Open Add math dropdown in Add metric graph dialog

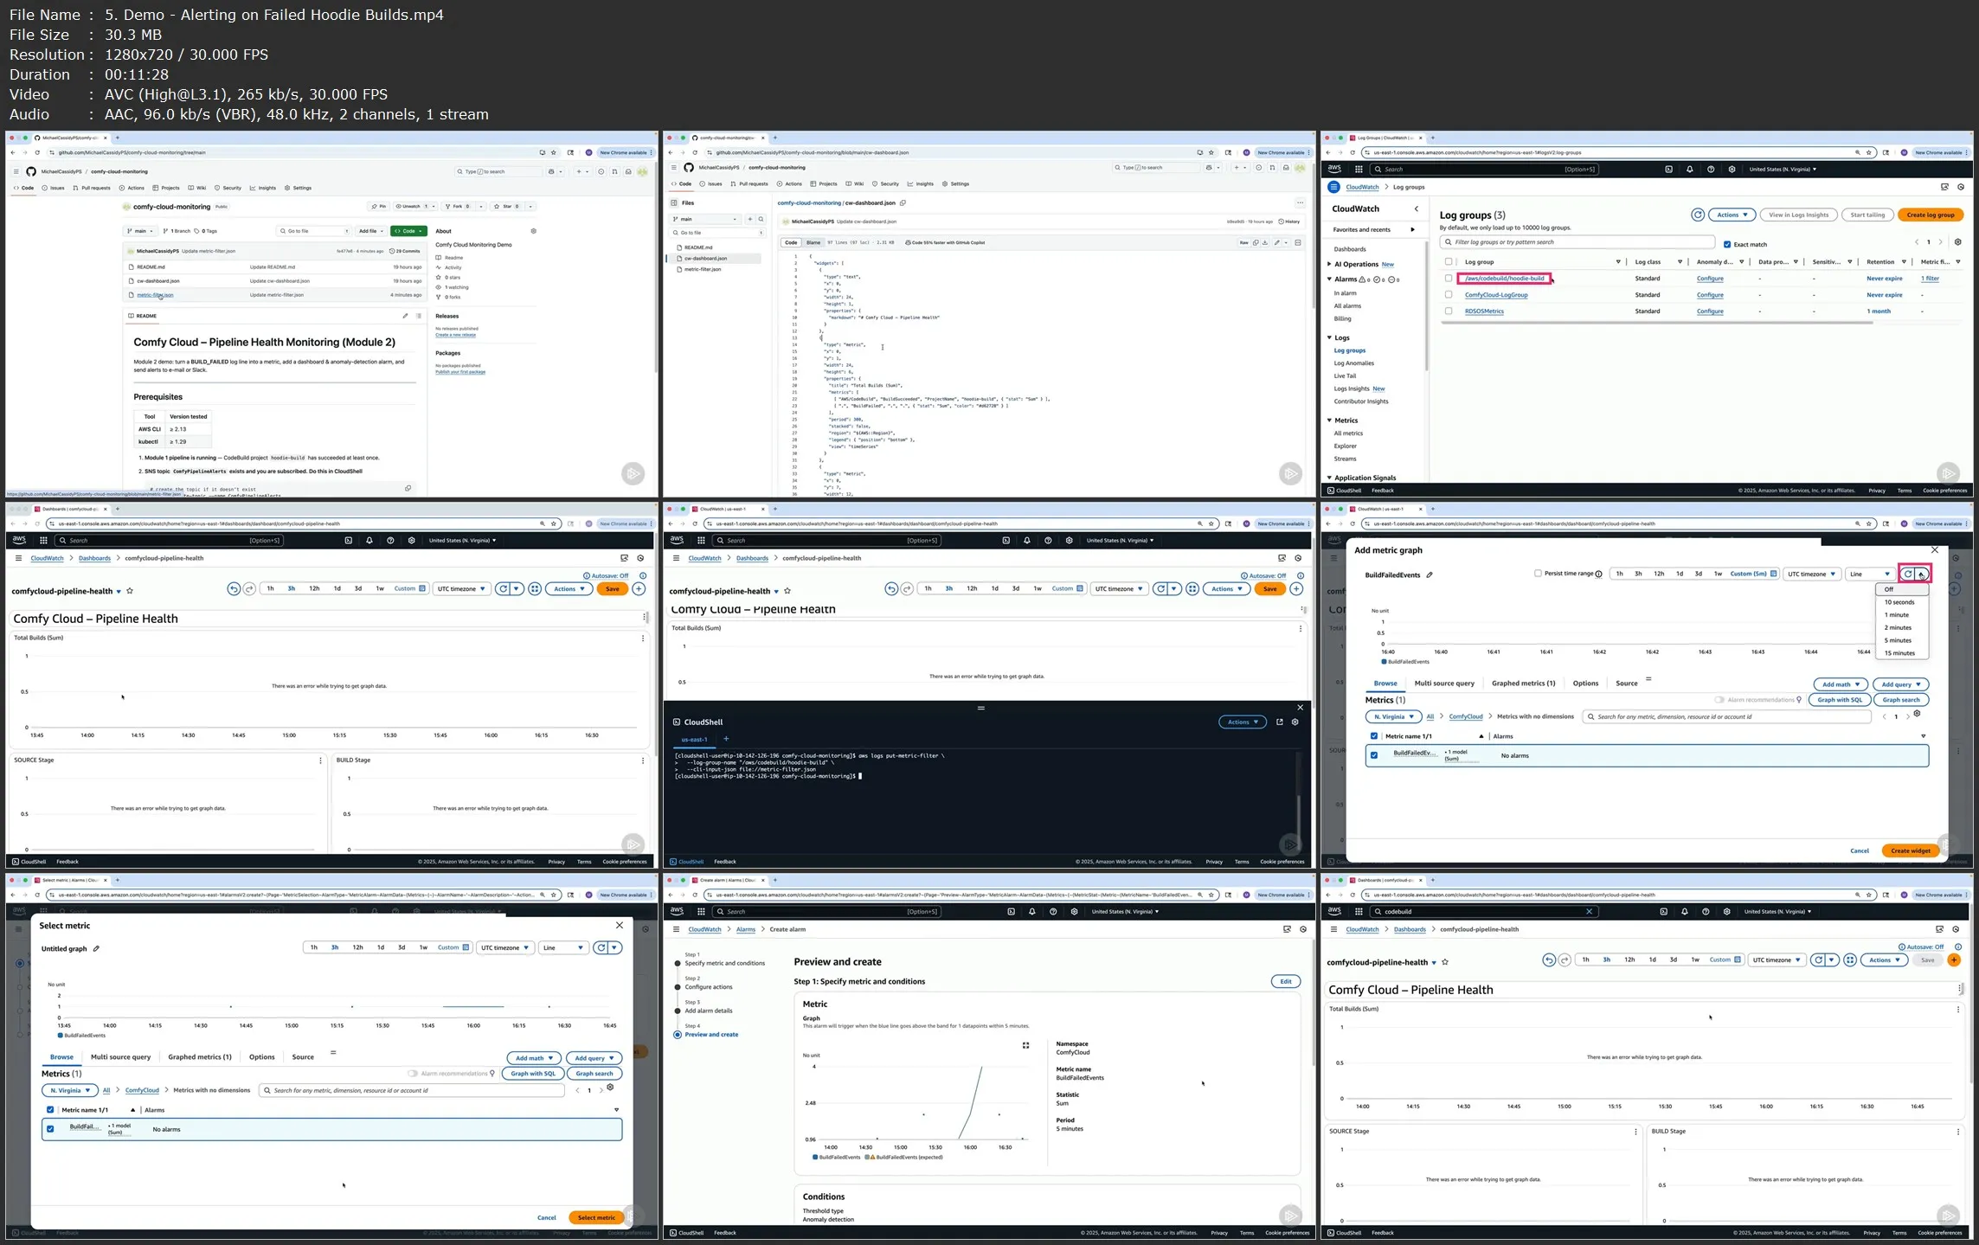point(1841,684)
